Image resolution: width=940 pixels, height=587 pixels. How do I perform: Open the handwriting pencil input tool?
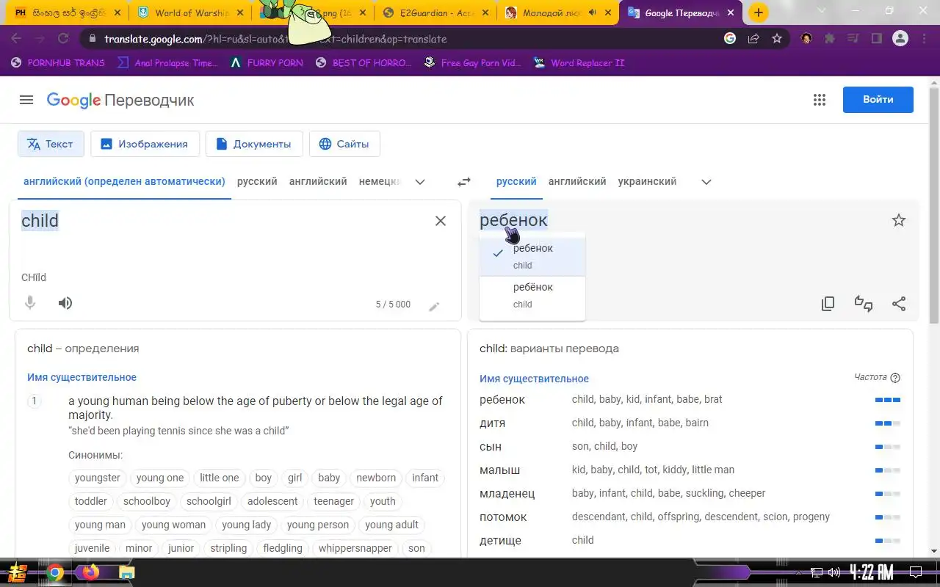(x=434, y=306)
